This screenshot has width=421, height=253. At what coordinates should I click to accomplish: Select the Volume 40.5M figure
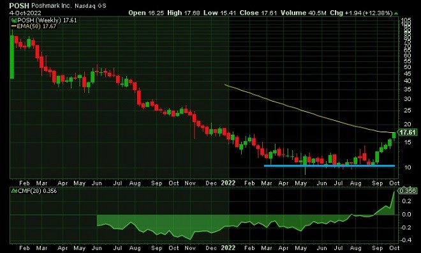pyautogui.click(x=304, y=13)
